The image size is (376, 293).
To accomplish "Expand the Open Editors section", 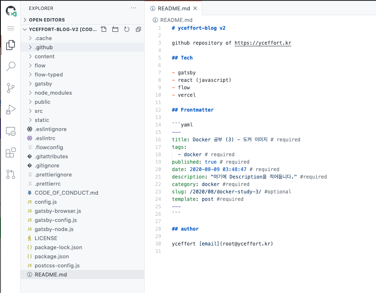I will (47, 20).
